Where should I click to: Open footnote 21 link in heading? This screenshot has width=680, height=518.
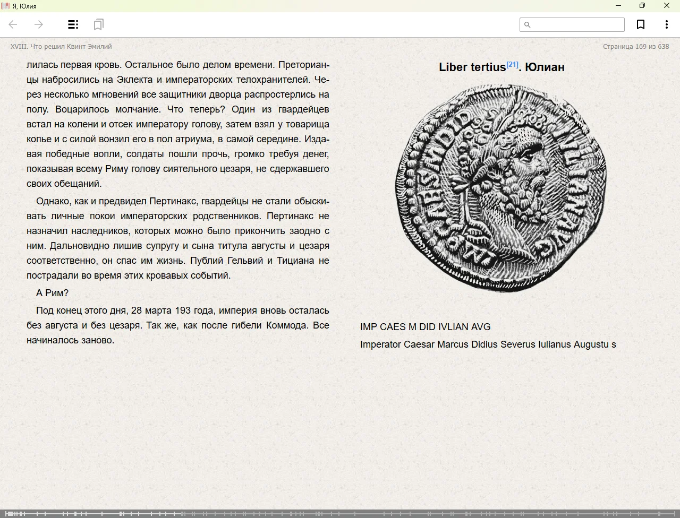pos(512,65)
